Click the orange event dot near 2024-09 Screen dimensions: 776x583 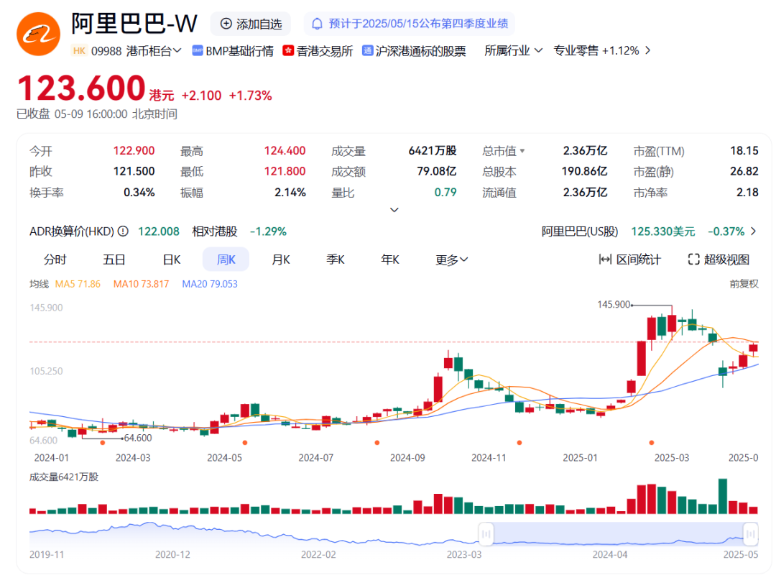377,443
